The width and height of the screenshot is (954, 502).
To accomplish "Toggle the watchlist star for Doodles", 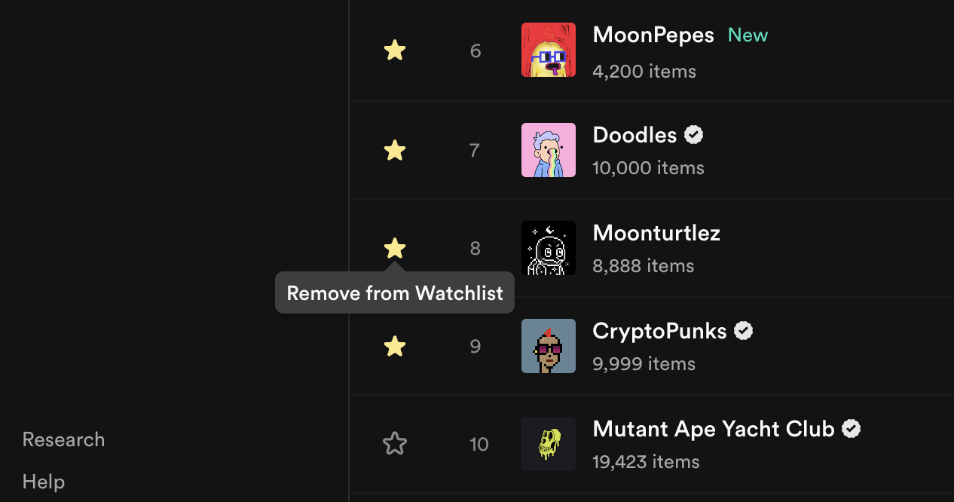I will (394, 150).
